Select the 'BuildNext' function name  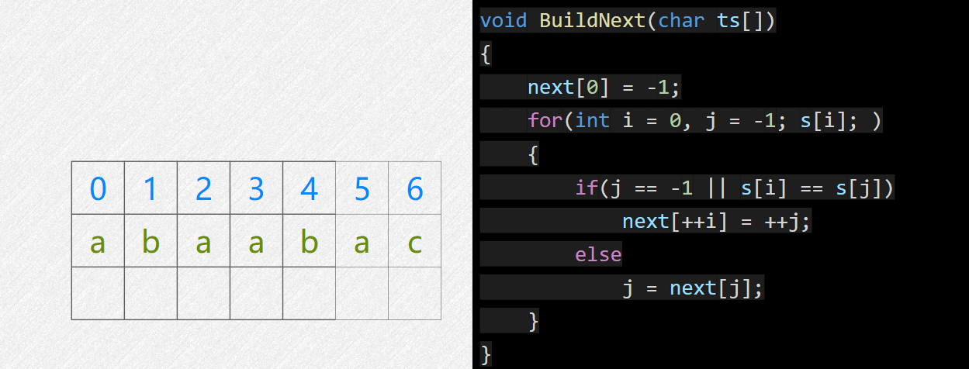[x=592, y=20]
